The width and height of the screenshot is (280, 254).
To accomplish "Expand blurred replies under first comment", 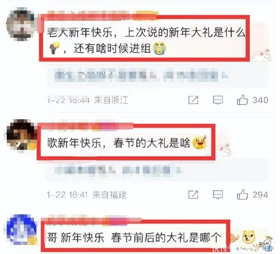I will coord(141,75).
